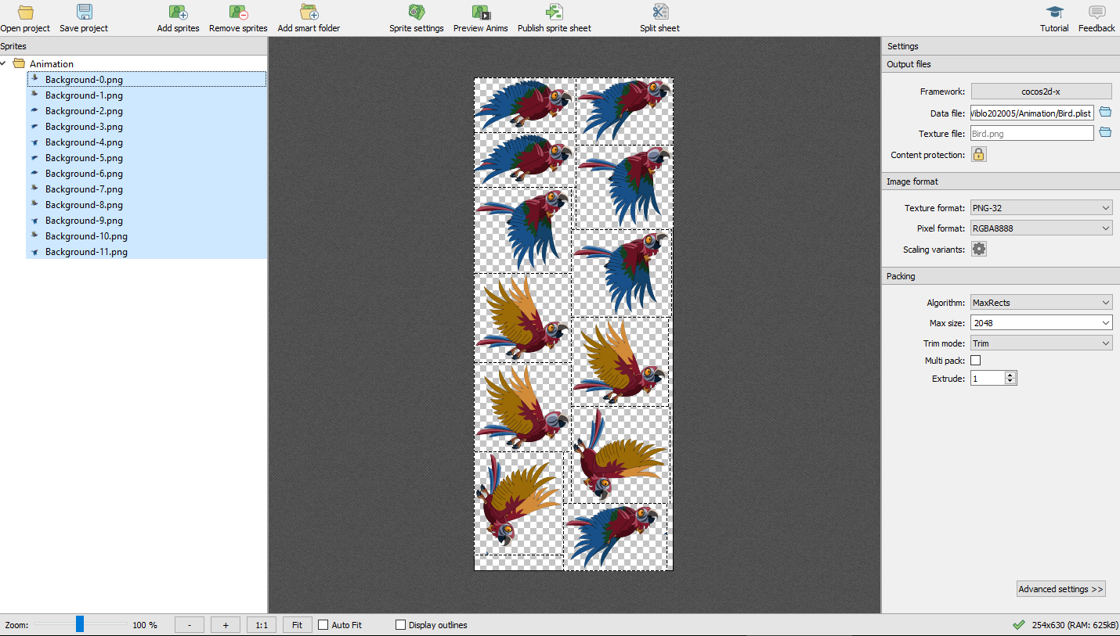
Task: Click the Animation folder icon
Action: [x=20, y=63]
